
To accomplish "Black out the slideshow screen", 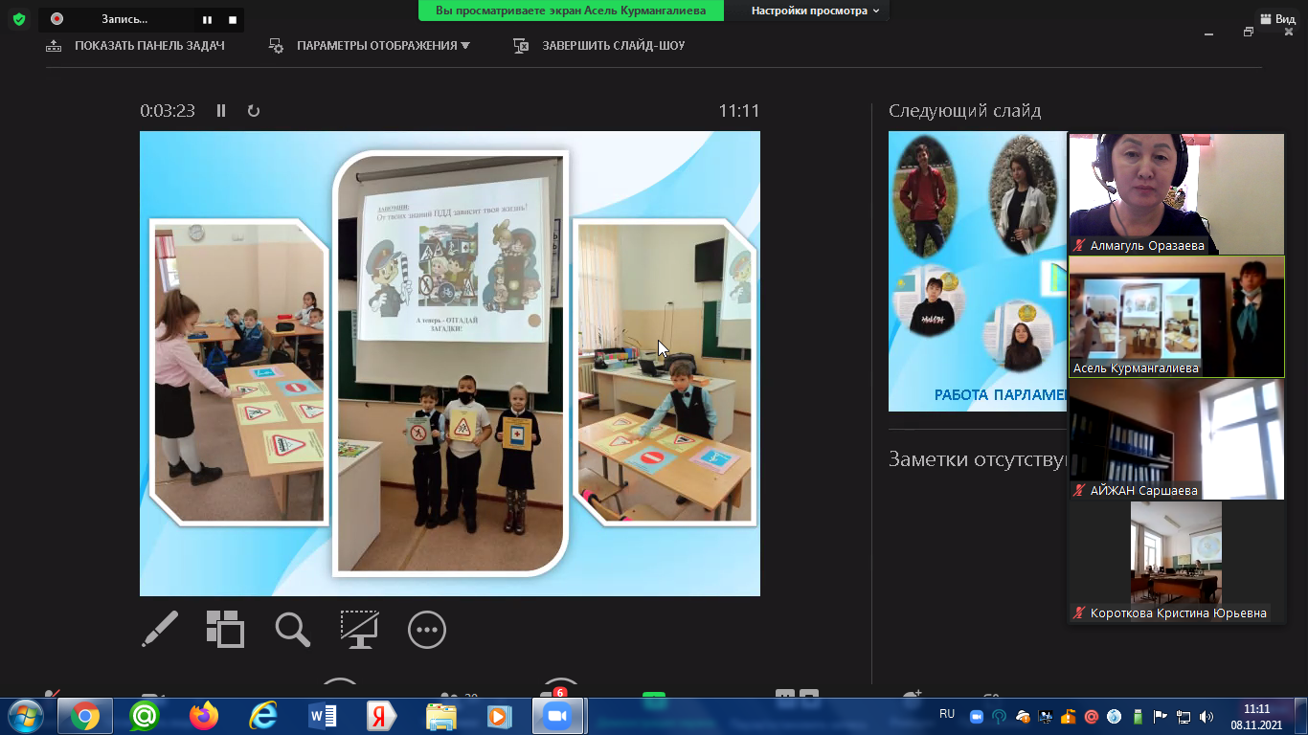I will point(359,630).
